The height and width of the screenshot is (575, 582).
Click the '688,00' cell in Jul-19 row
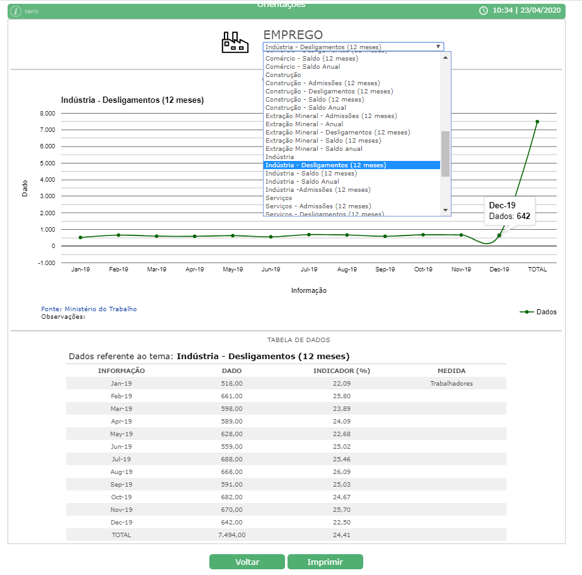pyautogui.click(x=231, y=459)
